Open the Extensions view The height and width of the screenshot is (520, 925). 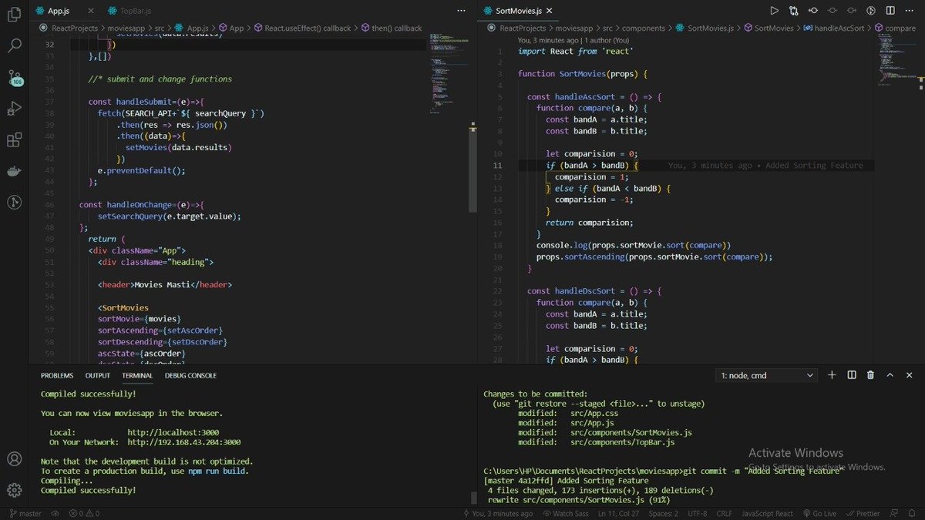coord(14,140)
